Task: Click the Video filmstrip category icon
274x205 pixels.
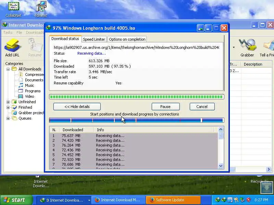Action: tap(21, 96)
